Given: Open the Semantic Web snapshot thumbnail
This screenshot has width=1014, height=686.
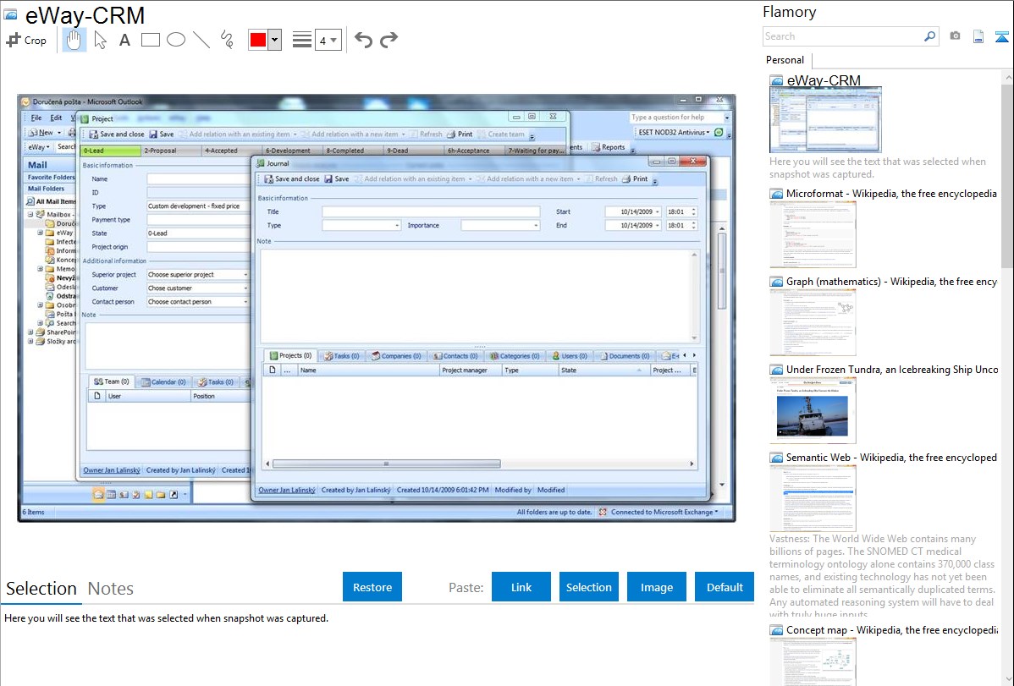Looking at the screenshot, I should click(813, 498).
